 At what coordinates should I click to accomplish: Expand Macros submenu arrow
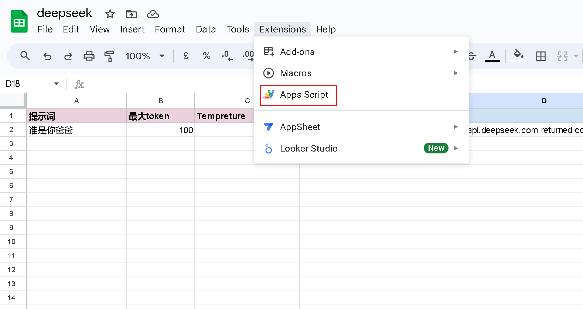(x=456, y=73)
